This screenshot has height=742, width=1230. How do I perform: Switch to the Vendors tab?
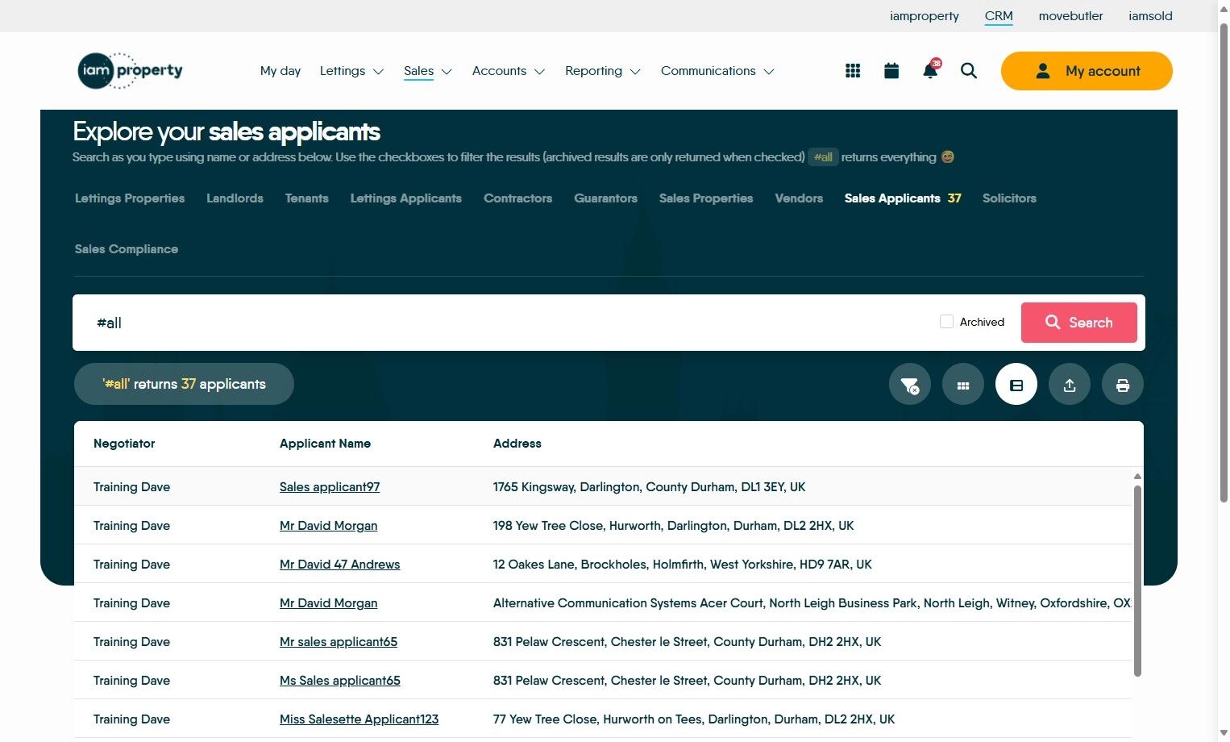click(x=799, y=198)
